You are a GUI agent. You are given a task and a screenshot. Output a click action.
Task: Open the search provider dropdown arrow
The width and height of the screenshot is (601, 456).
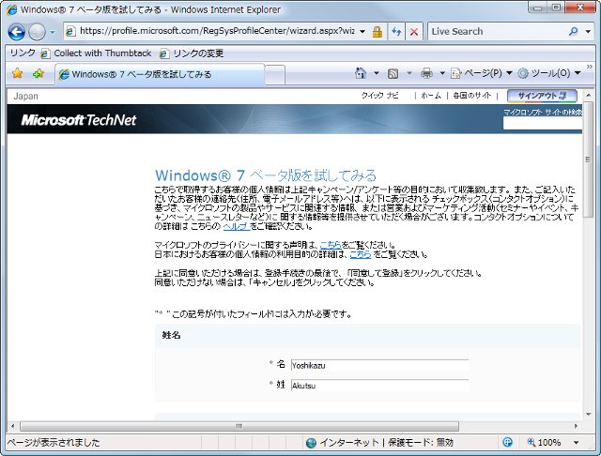[x=588, y=31]
